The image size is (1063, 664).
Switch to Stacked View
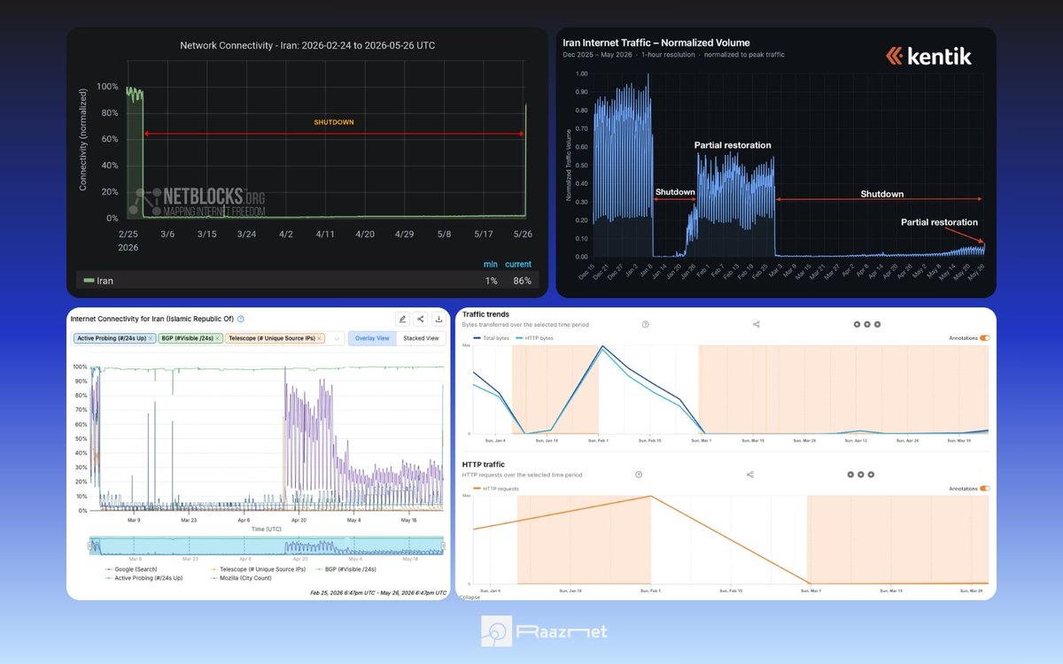tap(421, 338)
